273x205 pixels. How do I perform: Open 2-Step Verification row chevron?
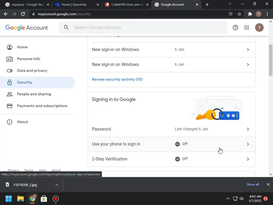(248, 159)
